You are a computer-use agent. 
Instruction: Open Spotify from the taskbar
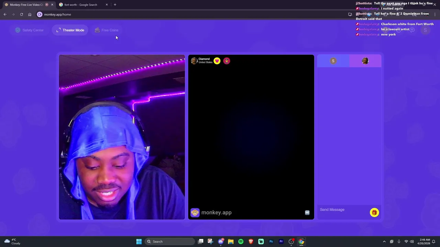click(x=241, y=242)
